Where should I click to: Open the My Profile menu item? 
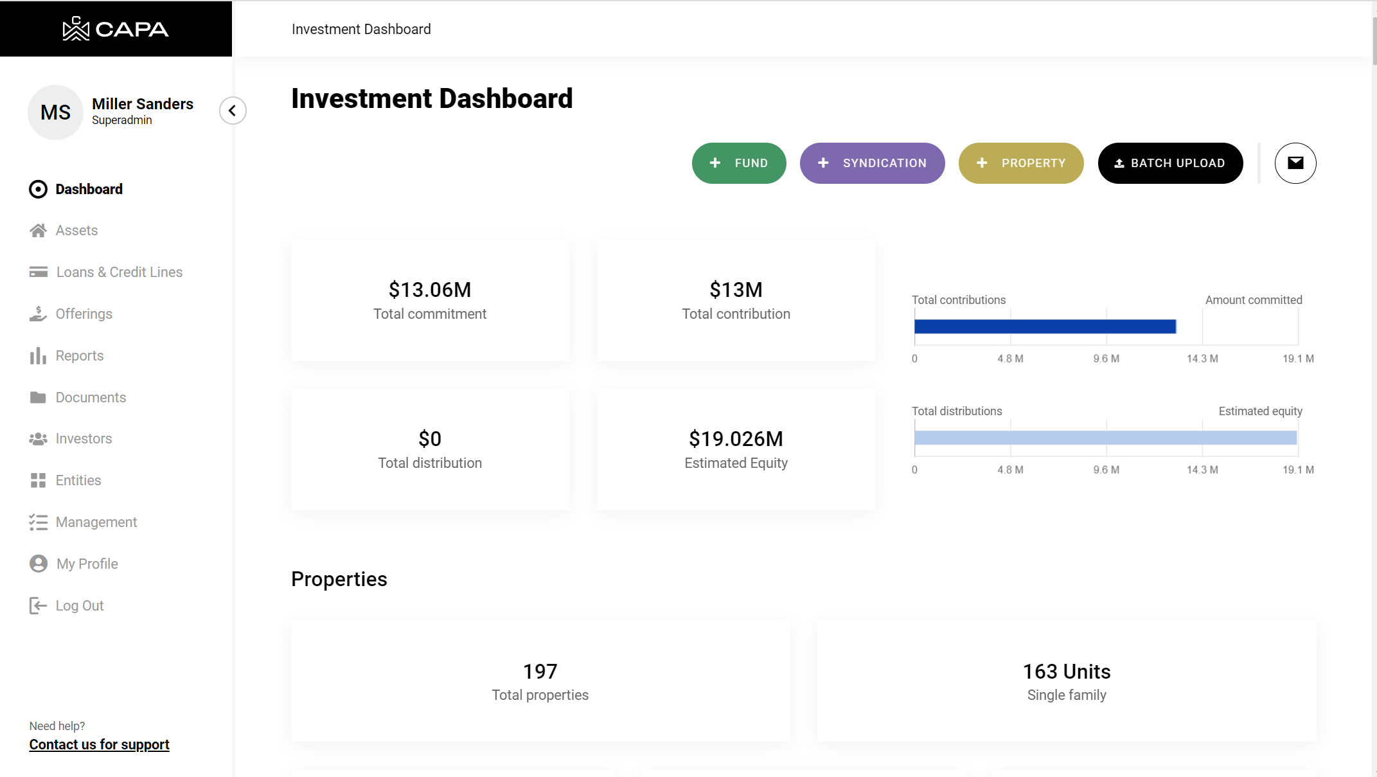pyautogui.click(x=87, y=564)
